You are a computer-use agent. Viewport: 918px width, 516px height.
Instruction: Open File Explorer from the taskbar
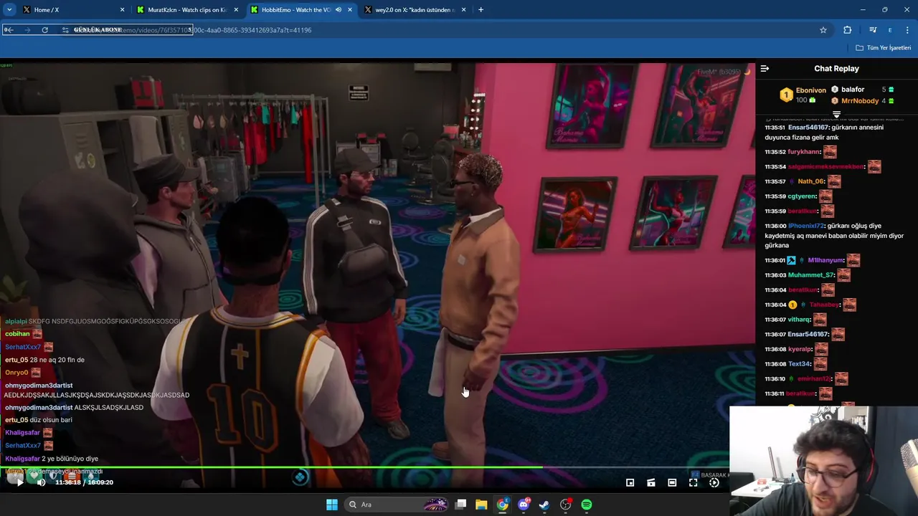[481, 505]
